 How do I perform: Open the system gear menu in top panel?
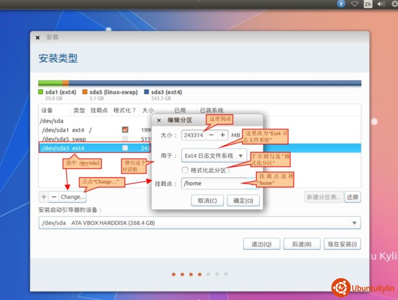click(x=394, y=4)
